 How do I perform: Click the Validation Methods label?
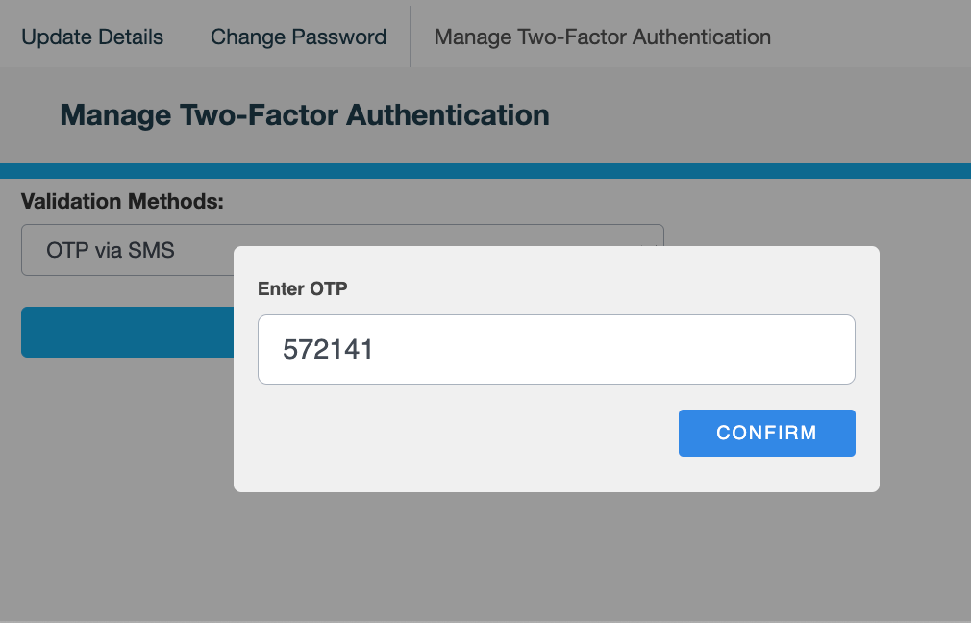tap(122, 202)
